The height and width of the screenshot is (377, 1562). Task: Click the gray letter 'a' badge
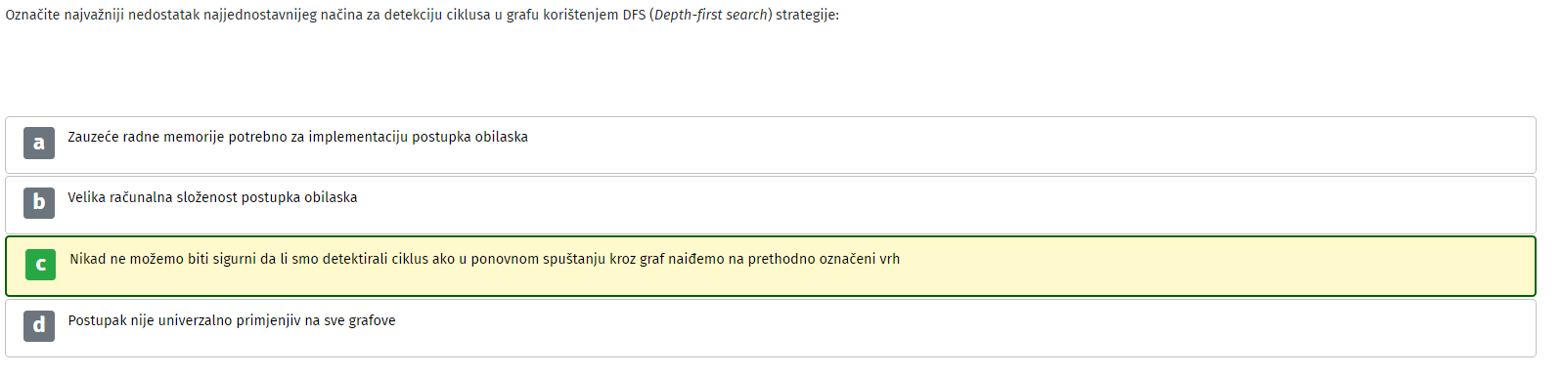(x=39, y=143)
